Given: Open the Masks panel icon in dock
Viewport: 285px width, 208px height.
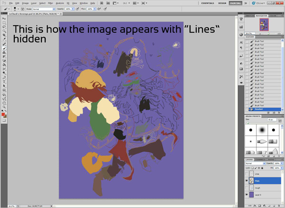Looking at the screenshot, I should tap(241, 69).
